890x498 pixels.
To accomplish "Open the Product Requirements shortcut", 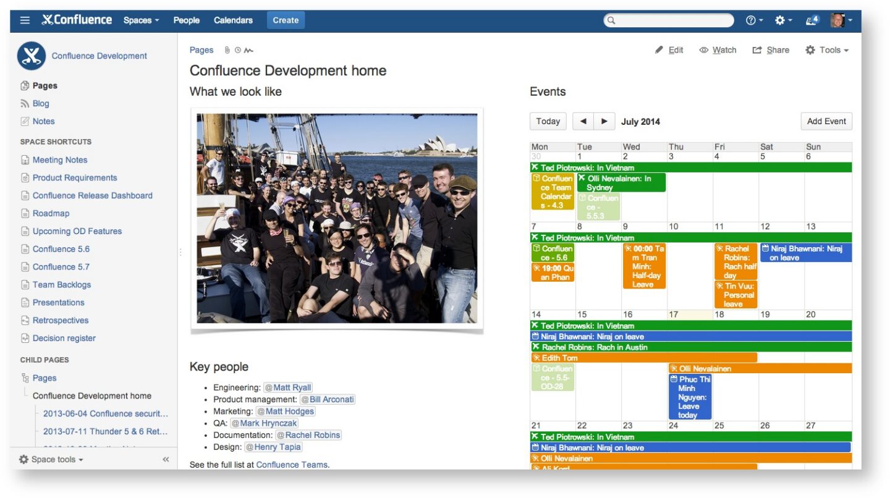I will [75, 178].
